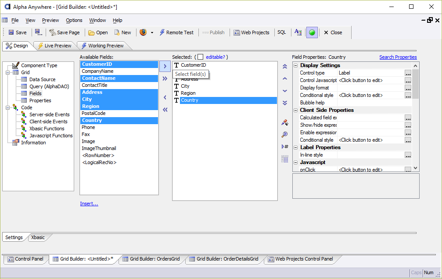Screen dimensions: 442x279
Task: Open the View menu
Action: coord(30,20)
